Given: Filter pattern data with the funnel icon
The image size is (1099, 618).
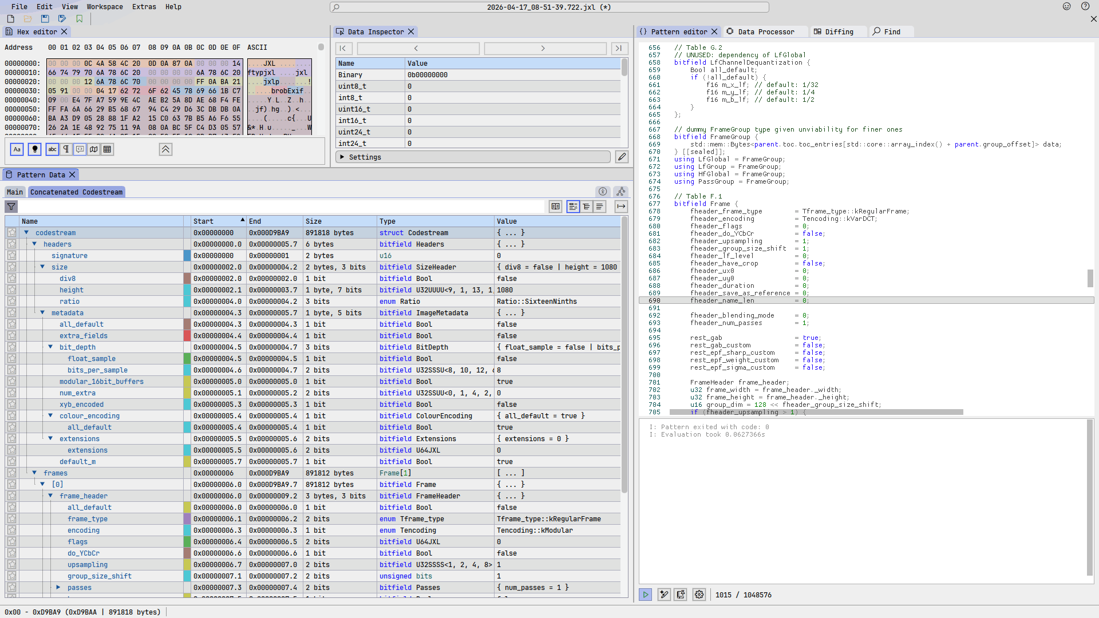Looking at the screenshot, I should click(x=11, y=207).
